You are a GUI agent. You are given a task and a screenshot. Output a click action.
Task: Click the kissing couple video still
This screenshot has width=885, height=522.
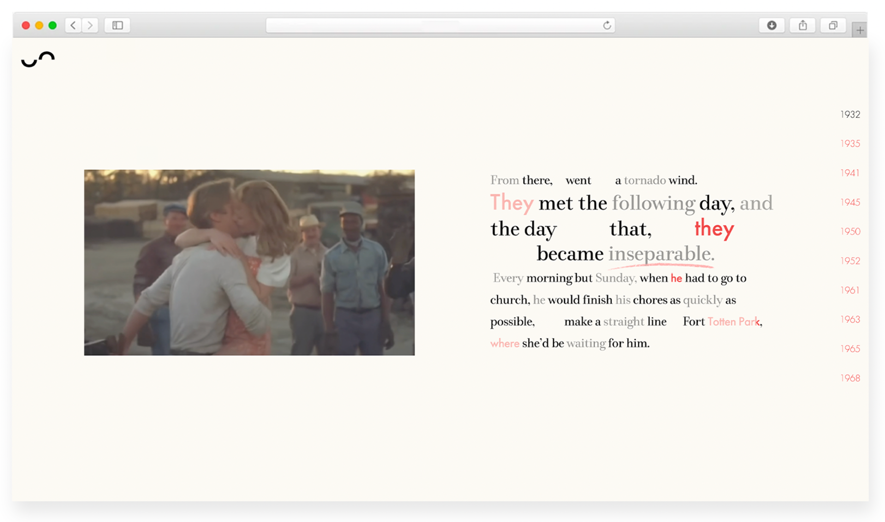[249, 262]
